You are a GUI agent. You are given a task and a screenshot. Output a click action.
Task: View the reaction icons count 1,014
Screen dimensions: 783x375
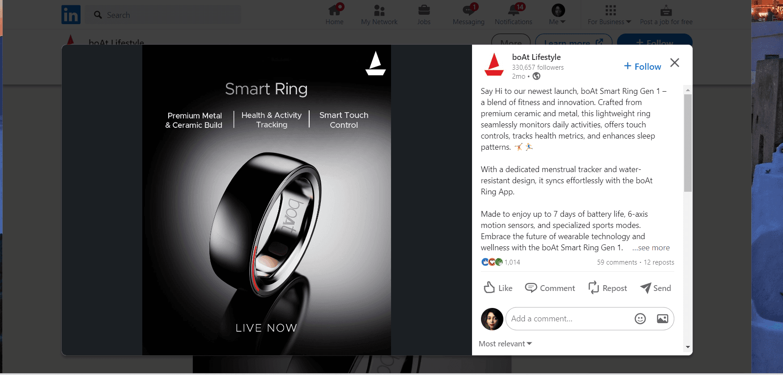(x=501, y=262)
